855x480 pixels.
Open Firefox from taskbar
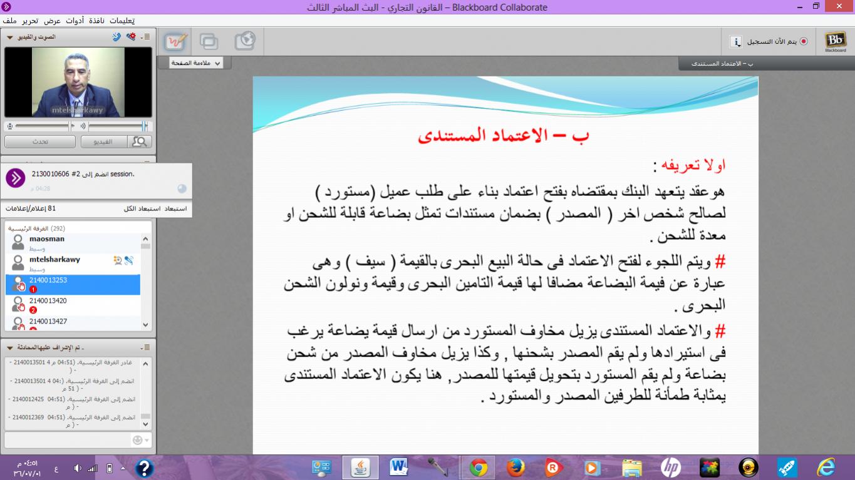pos(516,467)
